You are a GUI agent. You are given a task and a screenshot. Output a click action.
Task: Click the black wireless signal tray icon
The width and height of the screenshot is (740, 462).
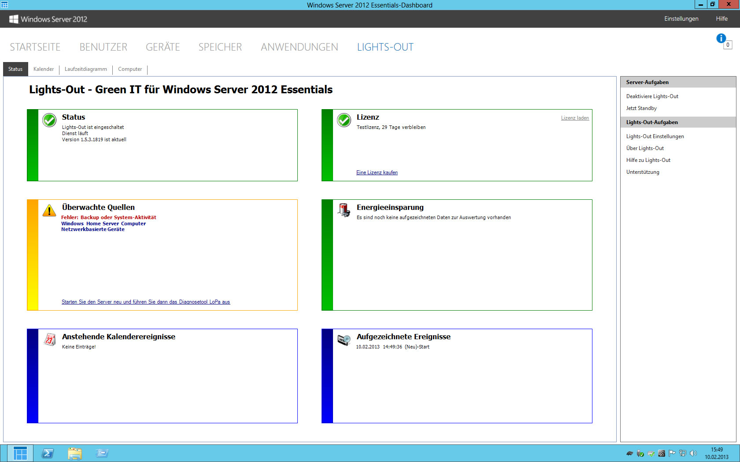662,453
